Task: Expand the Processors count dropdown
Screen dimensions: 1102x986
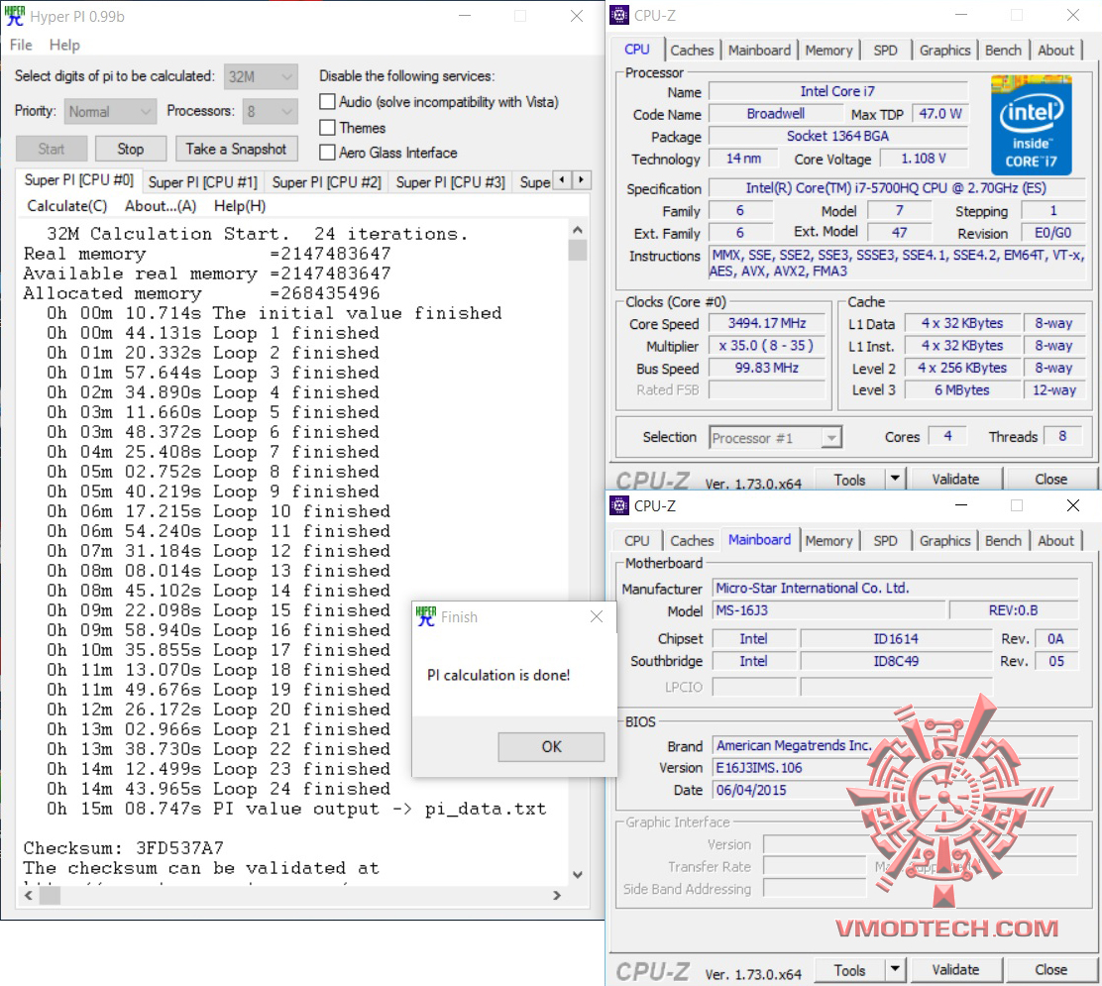Action: 270,111
